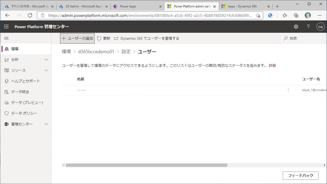Open browser collections icon
327x184 pixels.
(x=296, y=15)
